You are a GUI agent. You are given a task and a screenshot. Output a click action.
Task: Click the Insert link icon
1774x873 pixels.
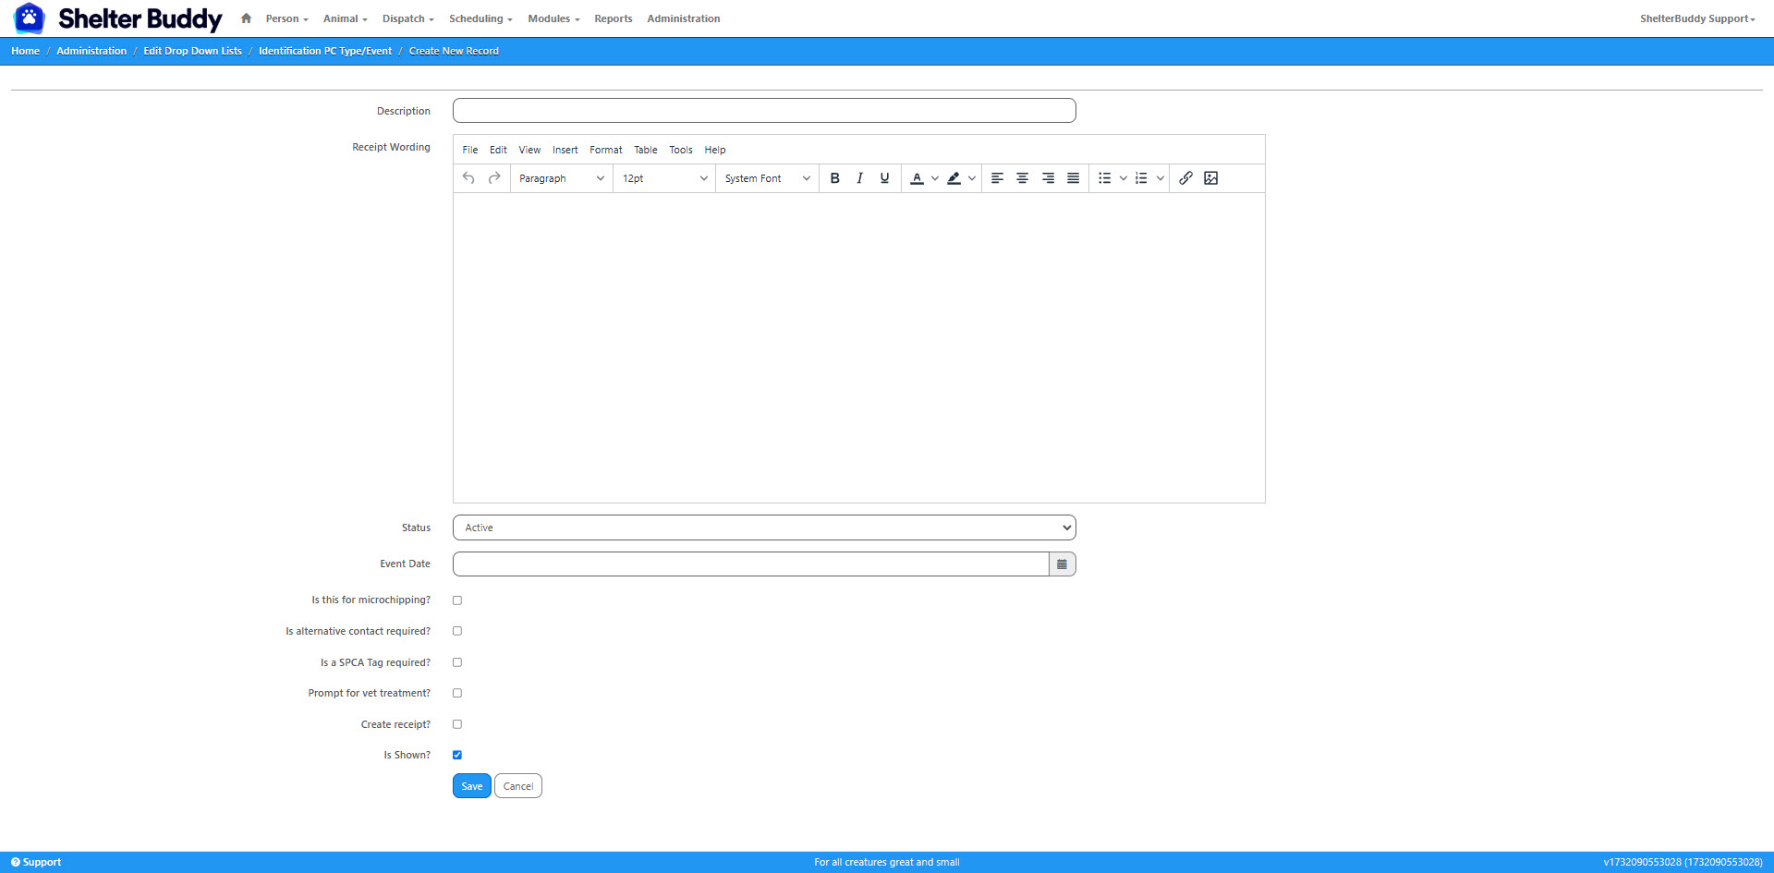point(1185,178)
